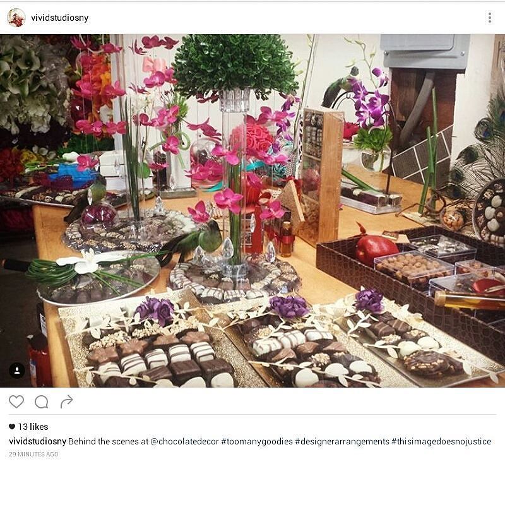Click the vividstudiosny name in the caption
Screen dimensions: 505x505
(38, 441)
